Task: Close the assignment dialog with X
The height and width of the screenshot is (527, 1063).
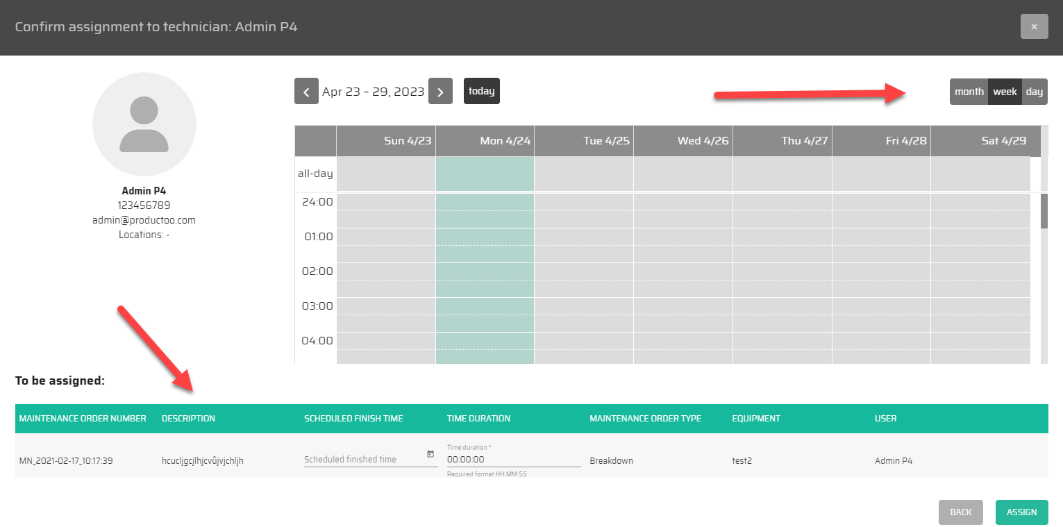Action: [x=1034, y=26]
